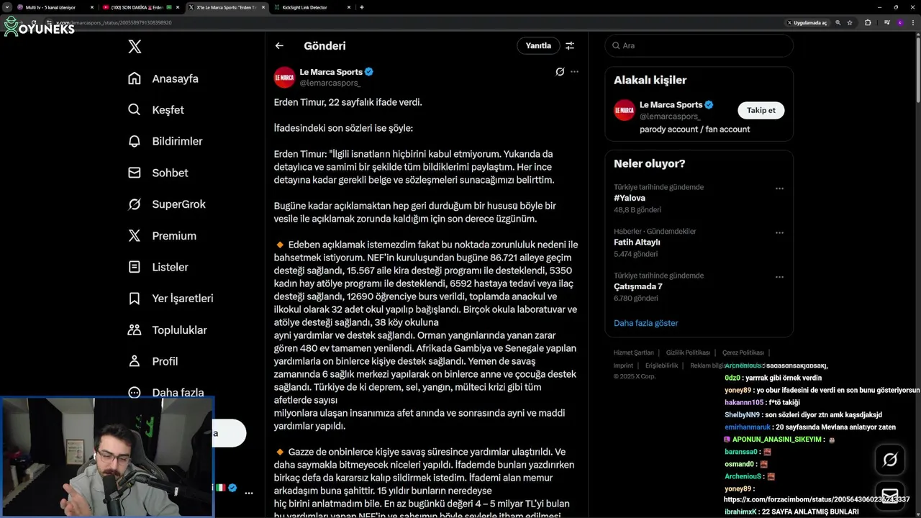Screen dimensions: 921x518
Task: Reload the page
Action: pyautogui.click(x=33, y=23)
